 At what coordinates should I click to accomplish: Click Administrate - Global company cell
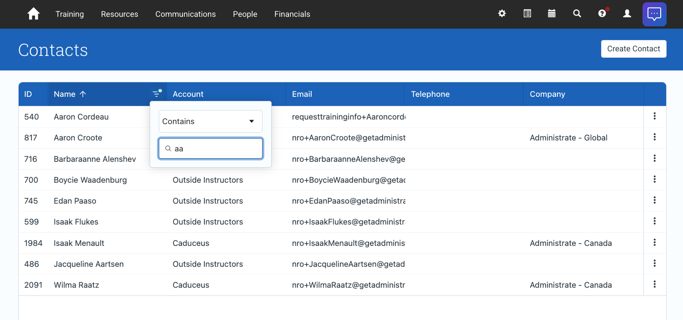coord(569,138)
